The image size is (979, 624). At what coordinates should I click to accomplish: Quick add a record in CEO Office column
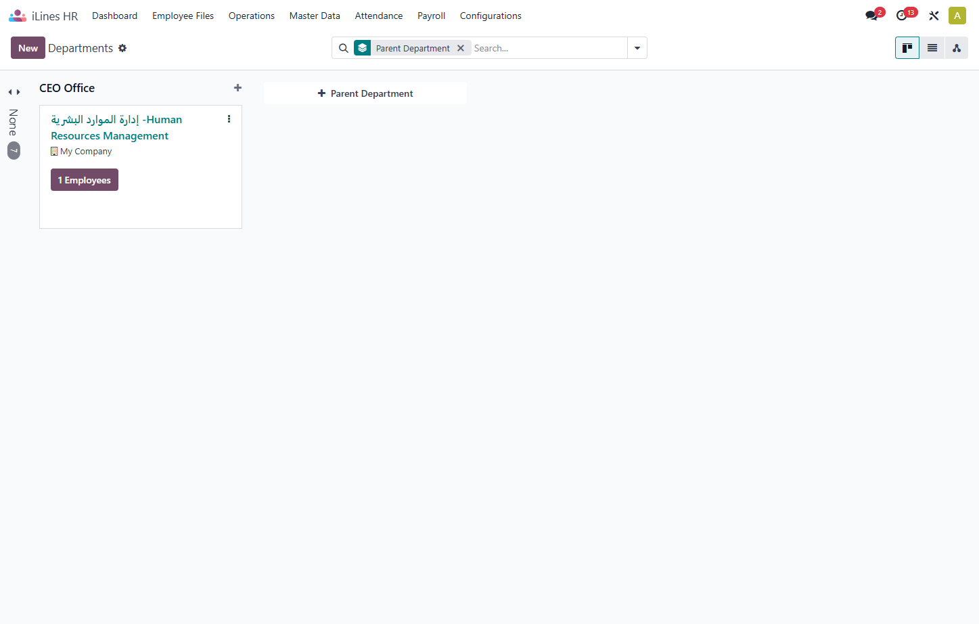tap(237, 88)
